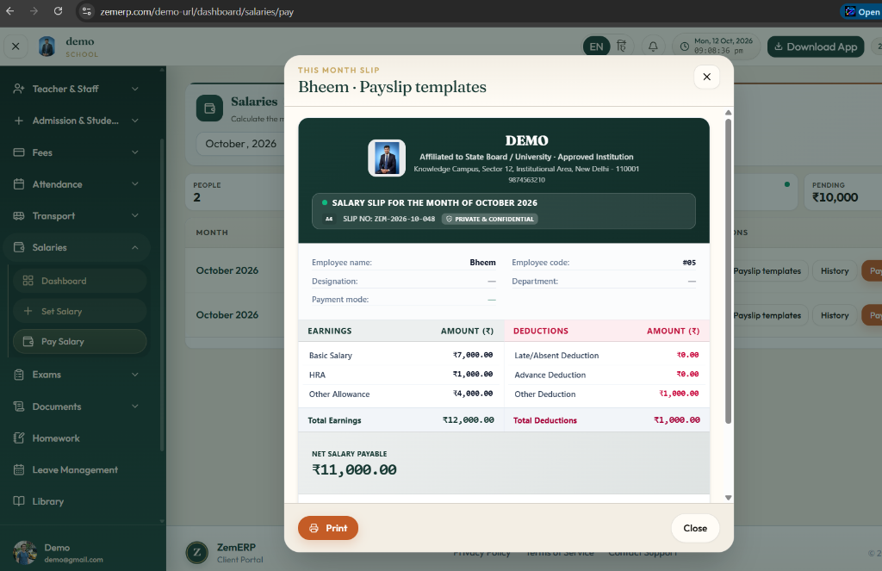Open the Library menu item
Image resolution: width=882 pixels, height=571 pixels.
[77, 501]
